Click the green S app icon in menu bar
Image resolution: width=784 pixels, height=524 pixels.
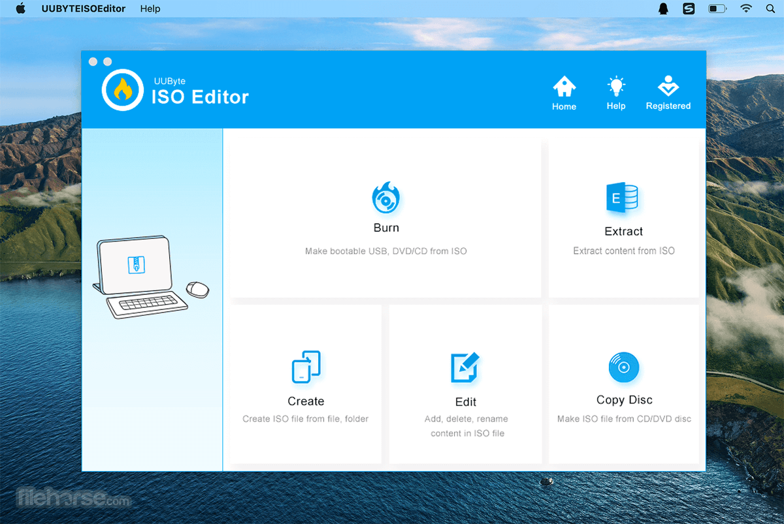(x=689, y=8)
